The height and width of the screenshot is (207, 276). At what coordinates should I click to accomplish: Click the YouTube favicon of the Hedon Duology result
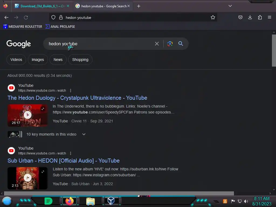(11, 88)
